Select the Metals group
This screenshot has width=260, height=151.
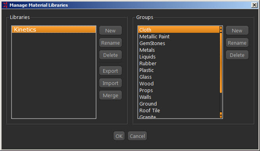tap(179, 50)
